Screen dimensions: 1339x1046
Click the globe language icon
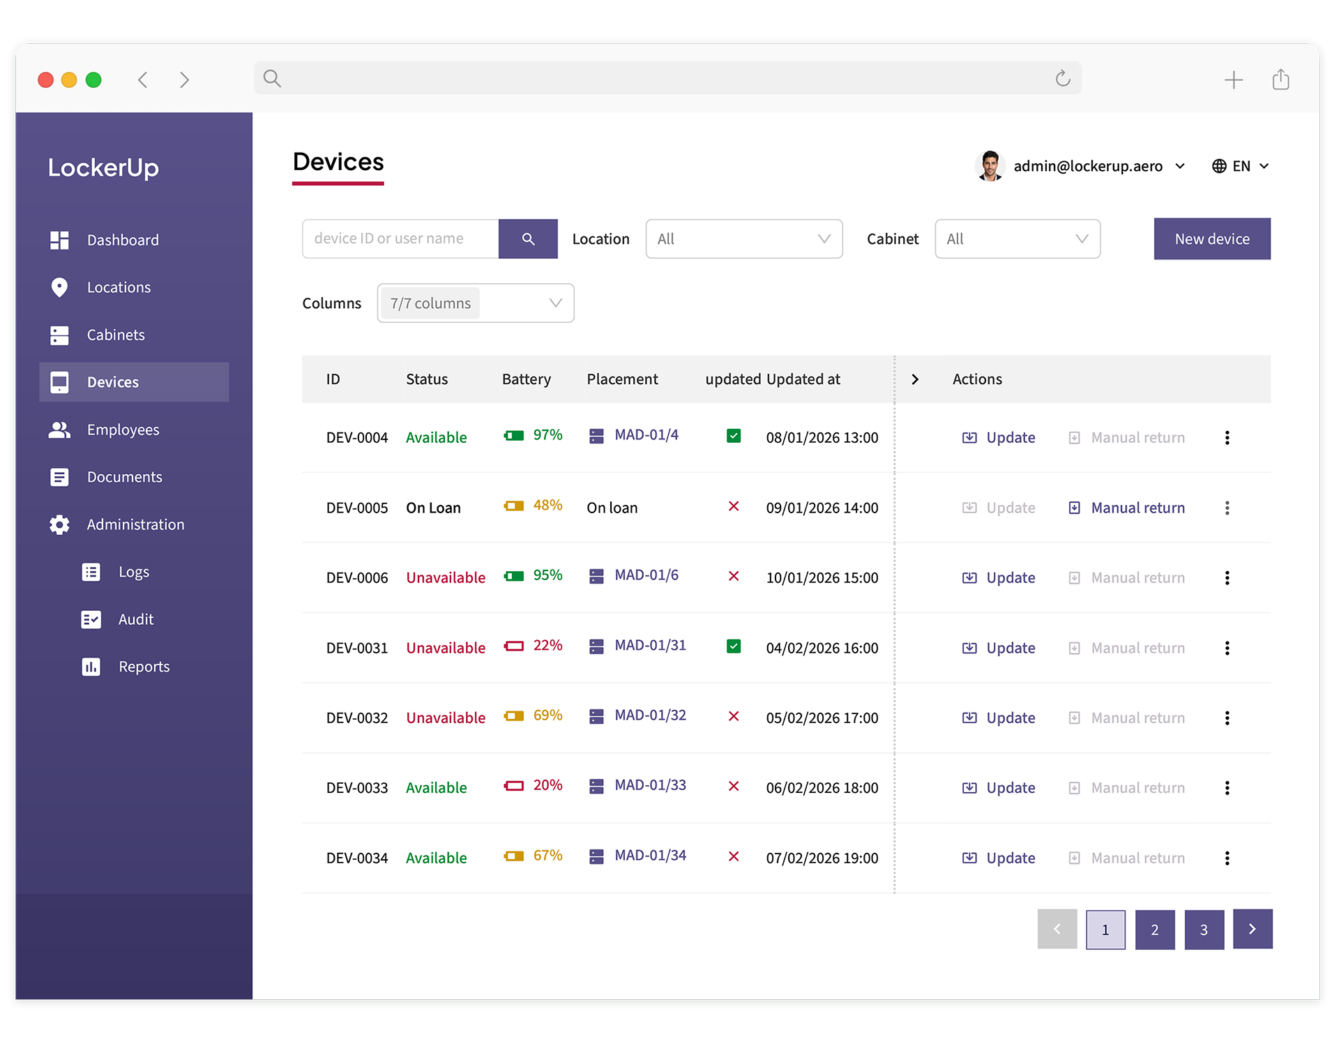point(1219,166)
